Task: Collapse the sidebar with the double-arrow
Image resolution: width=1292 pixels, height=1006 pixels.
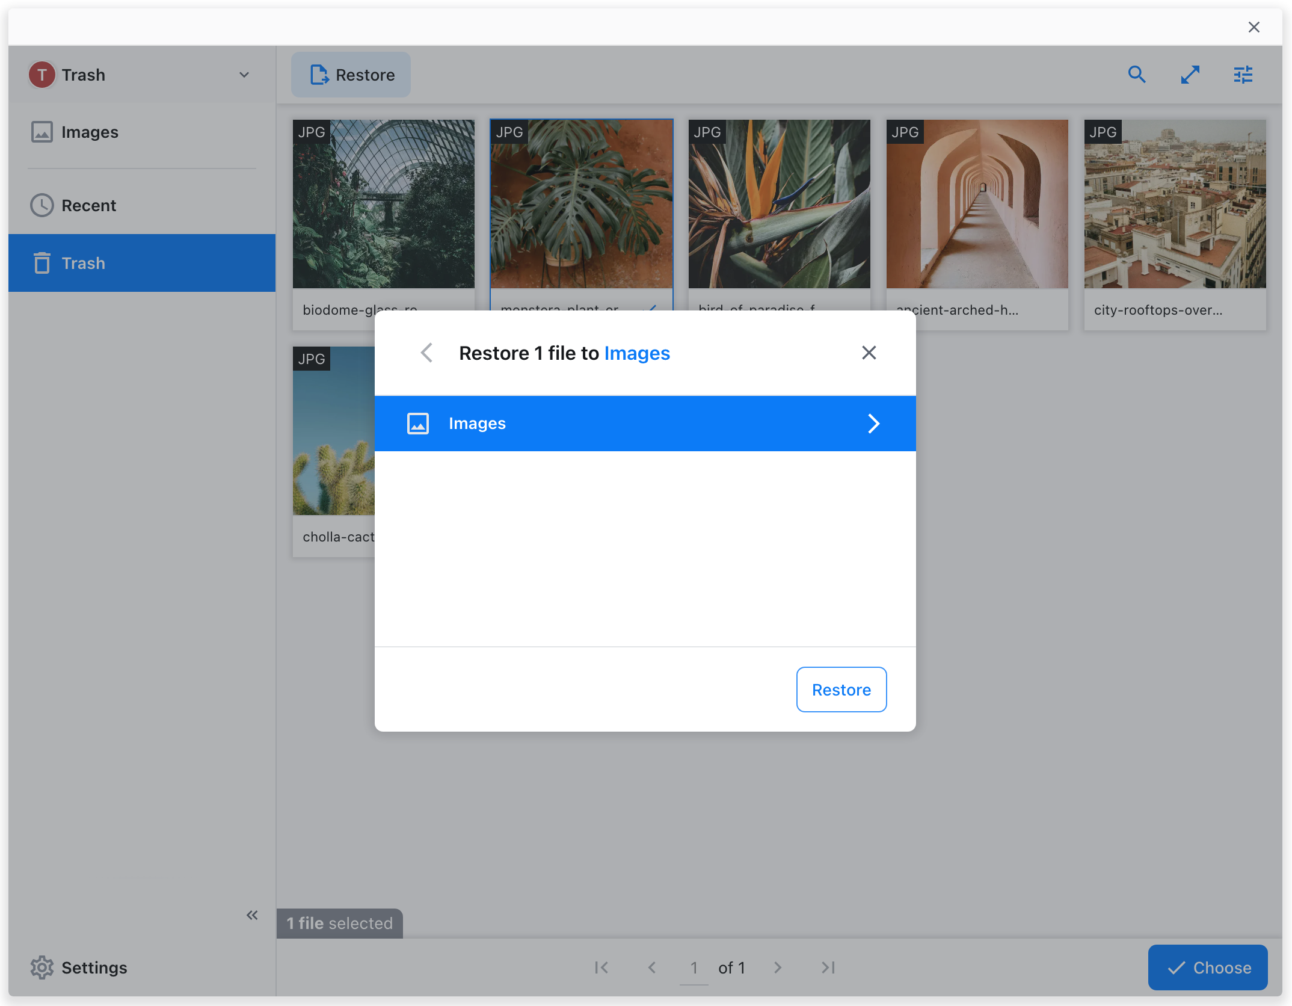Action: (252, 915)
